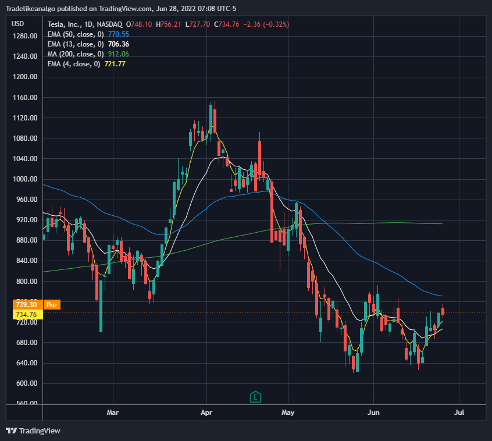
Task: Click the 1000.00 price axis label
Action: pos(25,179)
